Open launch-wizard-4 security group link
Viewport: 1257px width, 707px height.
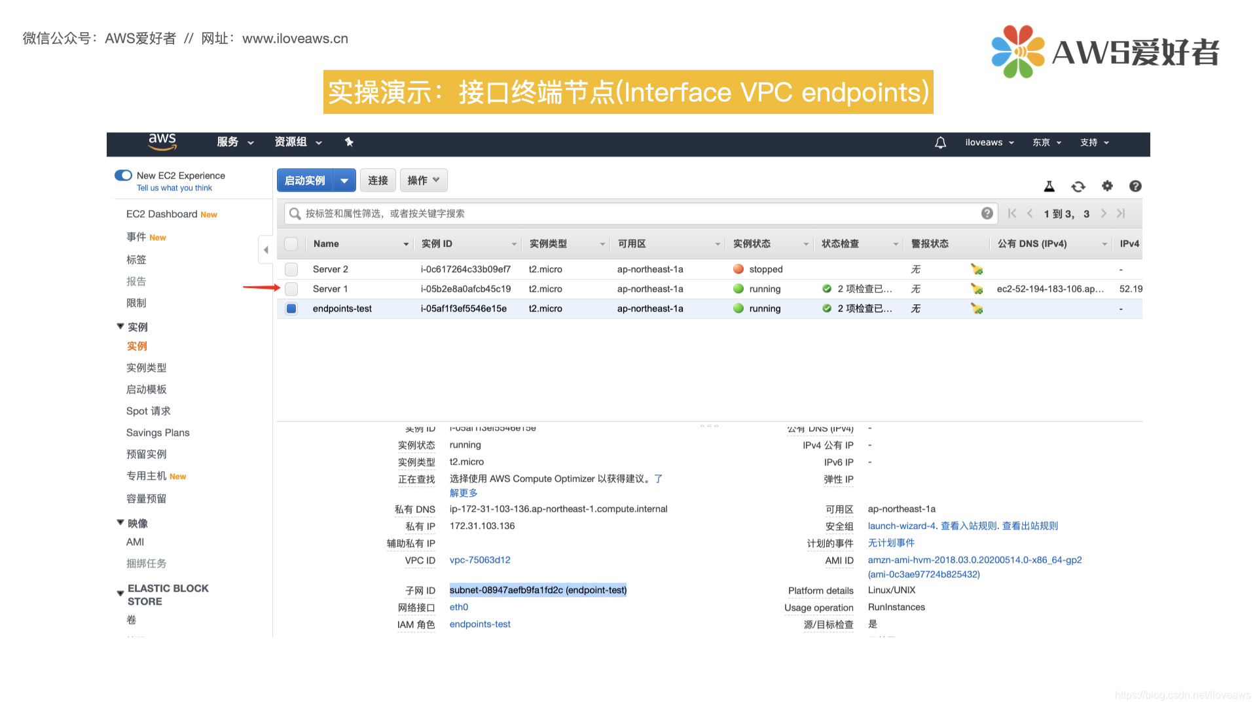pyautogui.click(x=902, y=526)
